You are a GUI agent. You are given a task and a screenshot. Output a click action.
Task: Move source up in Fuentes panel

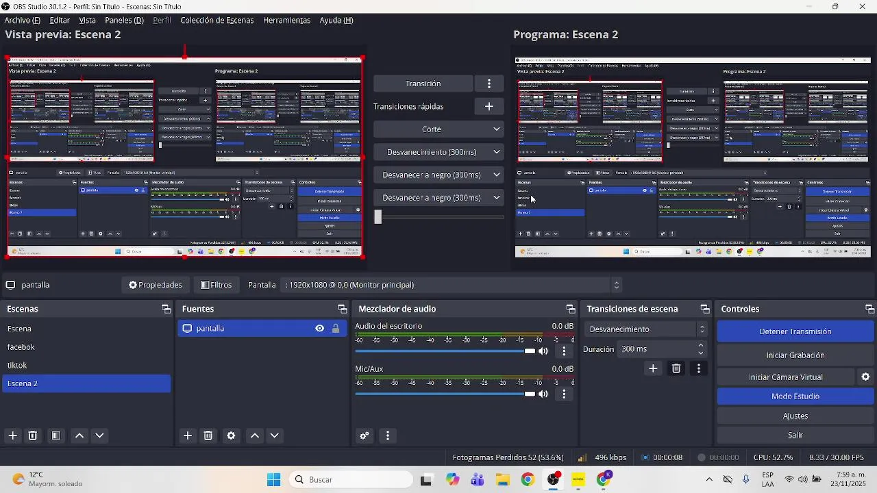coord(255,435)
